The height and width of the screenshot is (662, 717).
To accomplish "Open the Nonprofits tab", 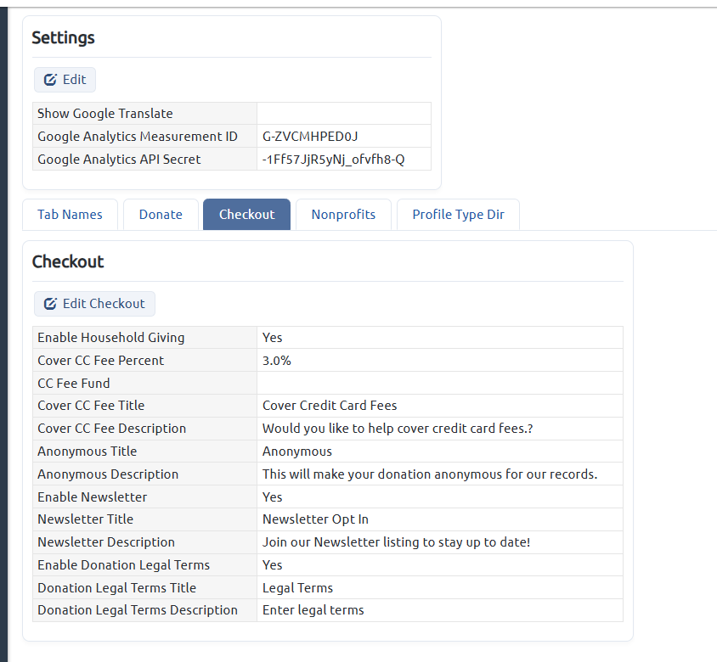I will point(343,214).
